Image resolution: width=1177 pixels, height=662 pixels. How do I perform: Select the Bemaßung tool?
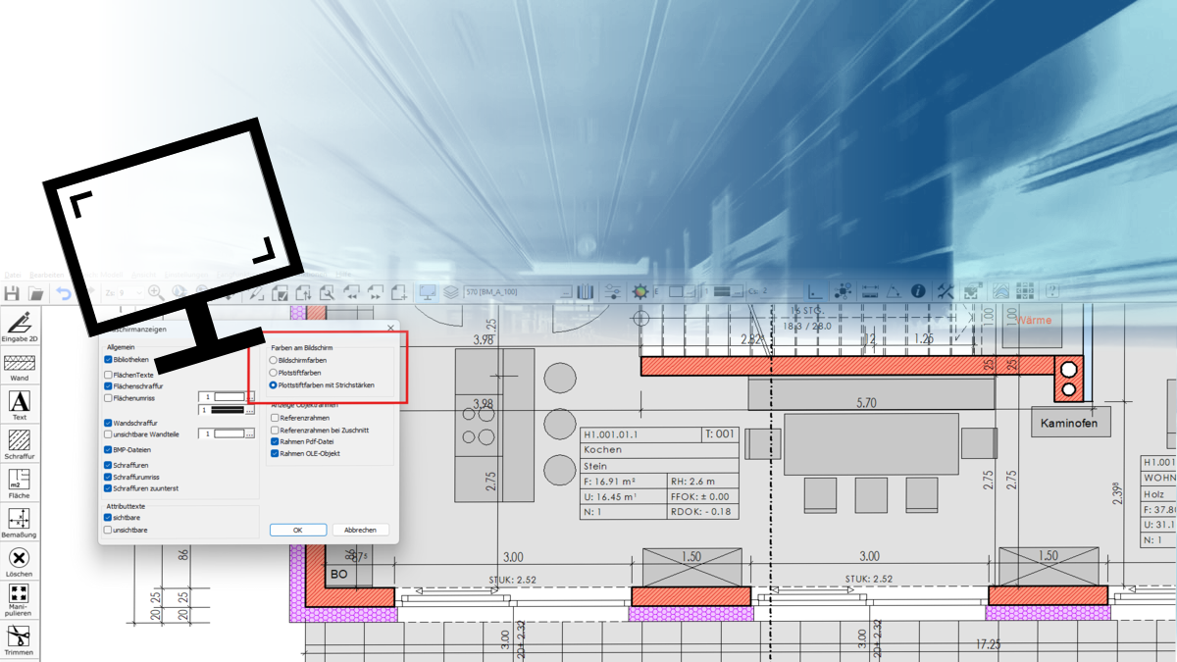(20, 524)
